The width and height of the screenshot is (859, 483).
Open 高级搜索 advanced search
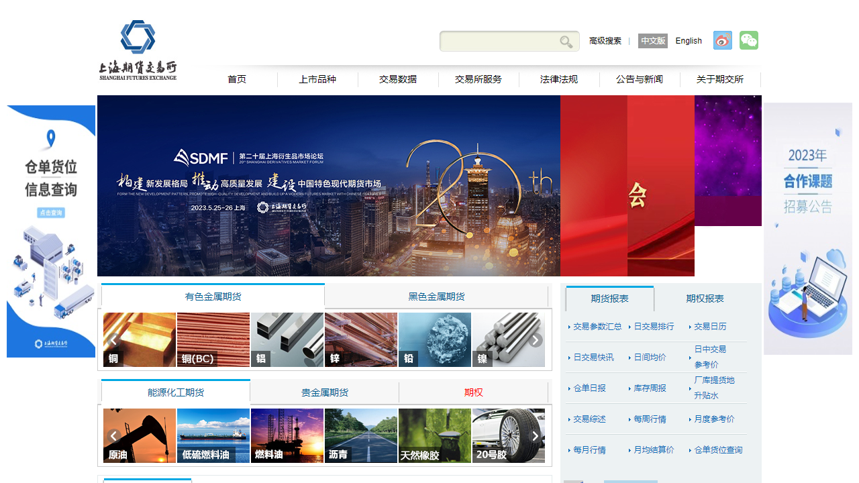point(605,41)
